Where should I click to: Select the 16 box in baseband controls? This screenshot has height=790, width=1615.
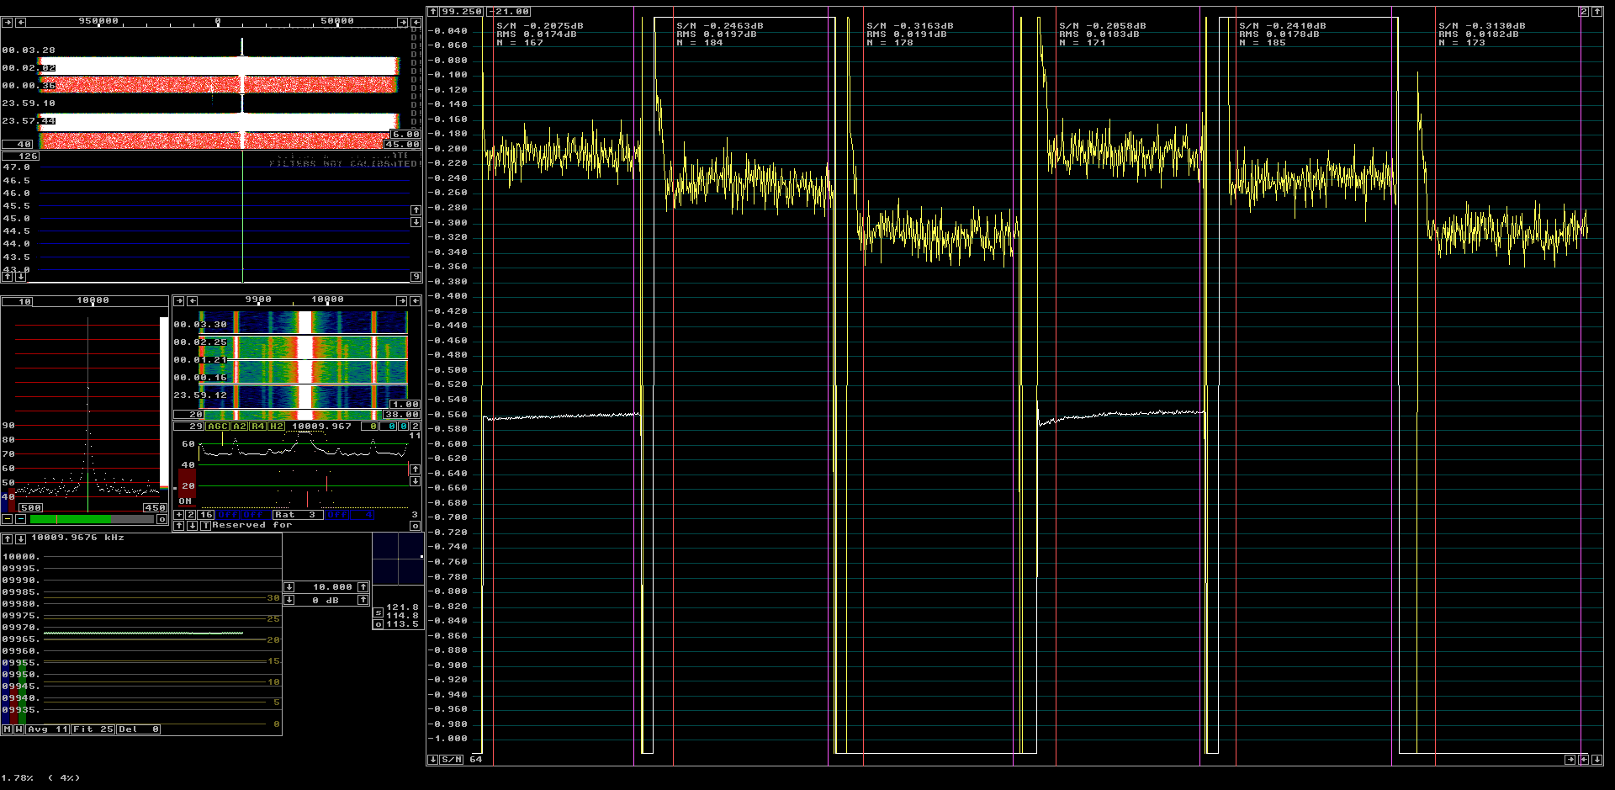[206, 514]
